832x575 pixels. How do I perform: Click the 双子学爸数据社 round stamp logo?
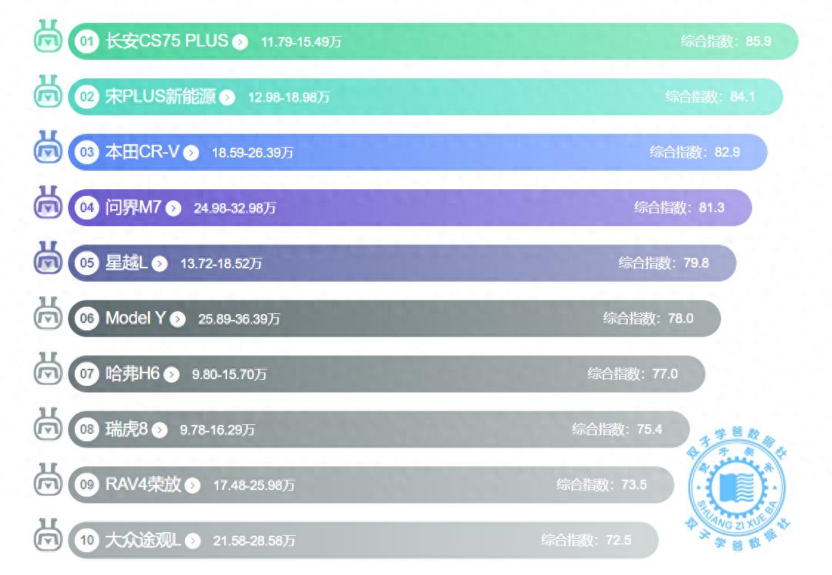tap(737, 486)
